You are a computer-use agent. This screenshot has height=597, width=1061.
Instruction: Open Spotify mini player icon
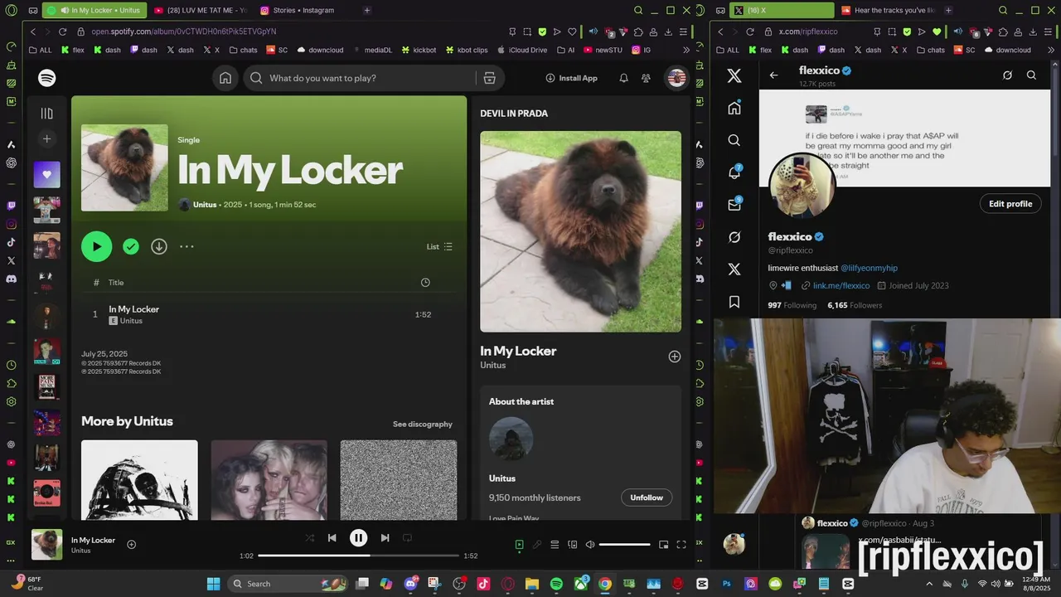[x=663, y=545]
